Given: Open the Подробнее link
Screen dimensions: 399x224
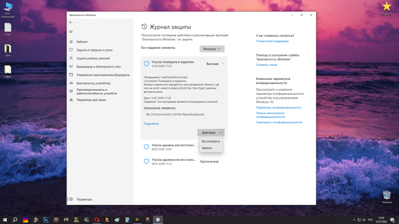Looking at the screenshot, I should click(x=151, y=124).
